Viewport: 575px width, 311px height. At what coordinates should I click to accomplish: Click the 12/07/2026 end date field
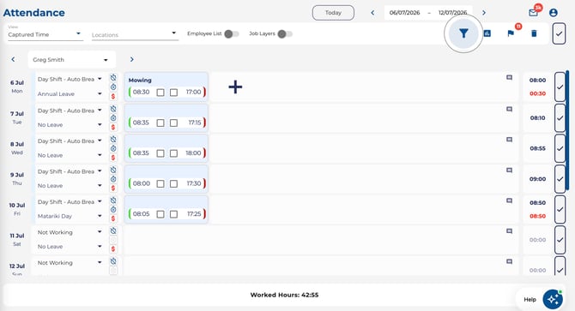click(452, 13)
